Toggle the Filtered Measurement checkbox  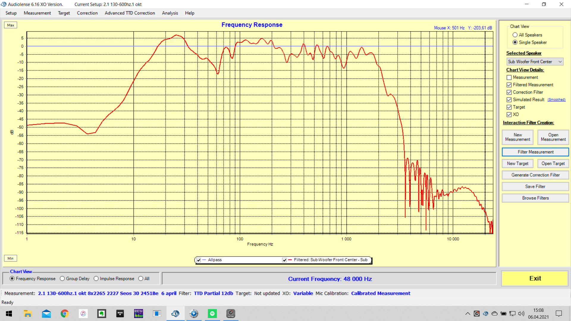509,85
